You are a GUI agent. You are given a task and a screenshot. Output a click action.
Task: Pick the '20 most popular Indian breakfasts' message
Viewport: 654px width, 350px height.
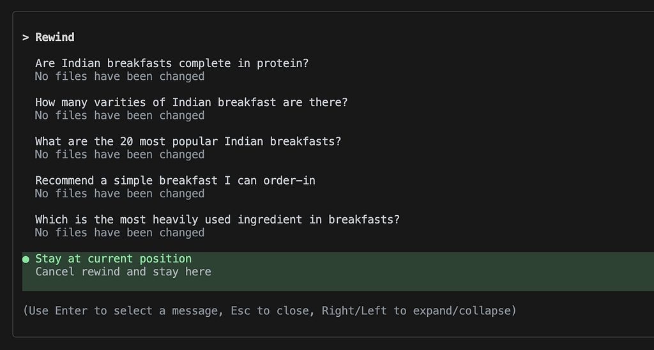pos(188,141)
